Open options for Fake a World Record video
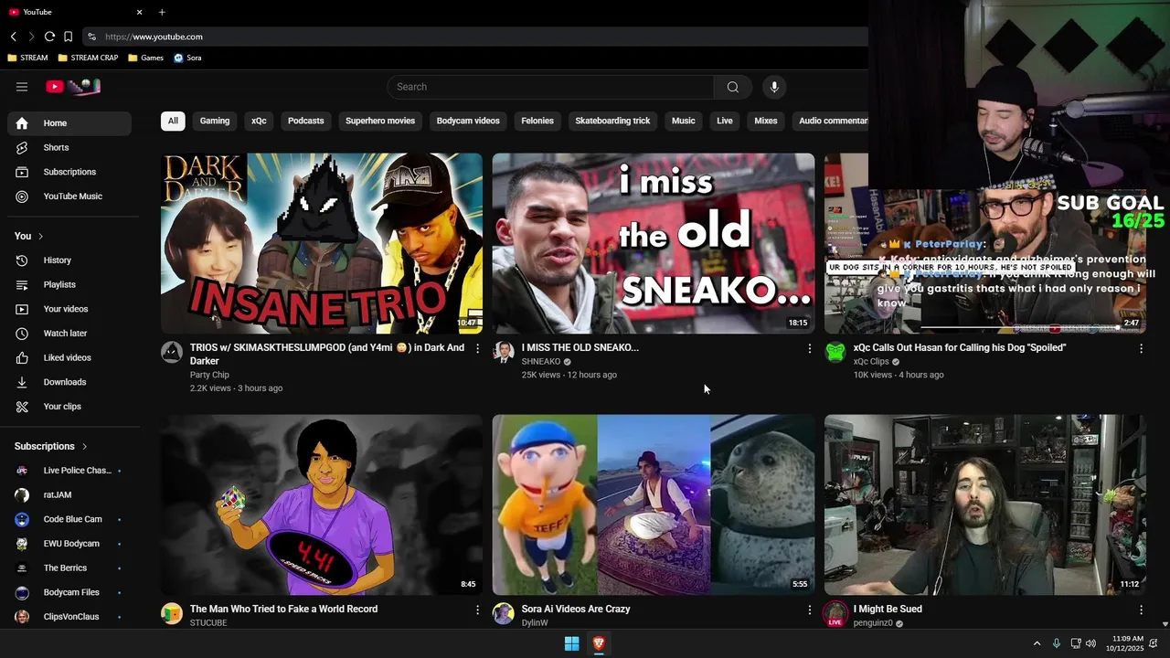 tap(477, 610)
